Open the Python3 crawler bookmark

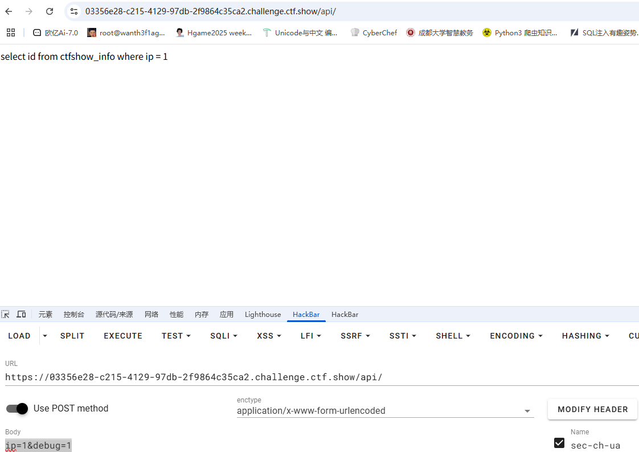point(519,32)
